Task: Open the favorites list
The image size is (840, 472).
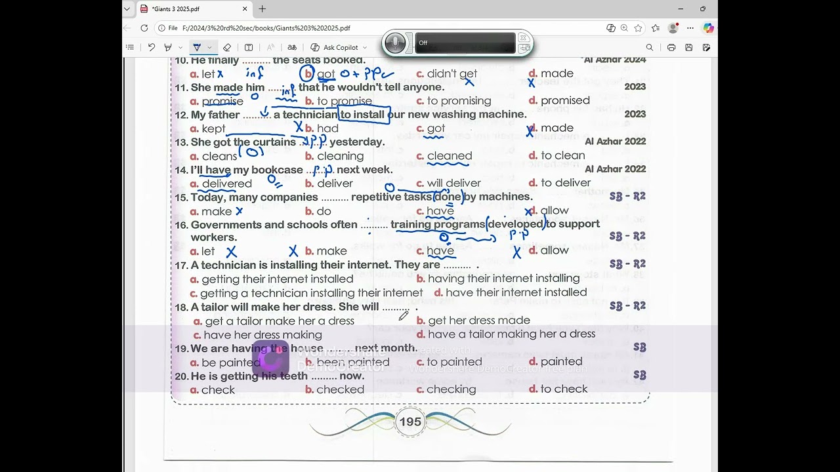Action: tap(656, 28)
